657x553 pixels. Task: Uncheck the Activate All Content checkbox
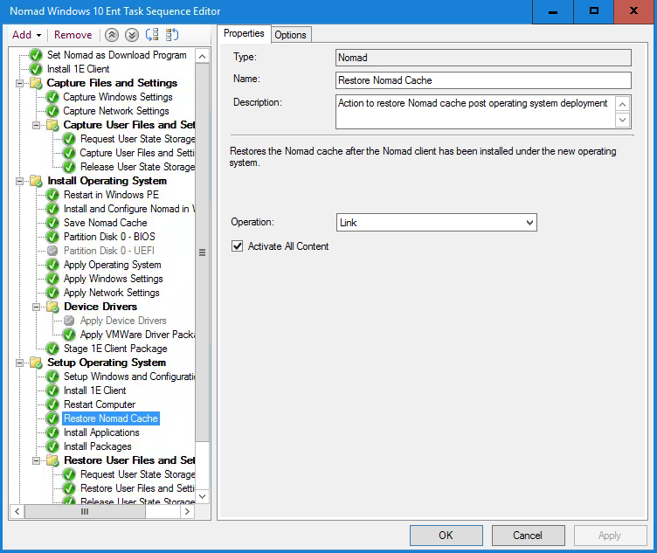[x=237, y=246]
